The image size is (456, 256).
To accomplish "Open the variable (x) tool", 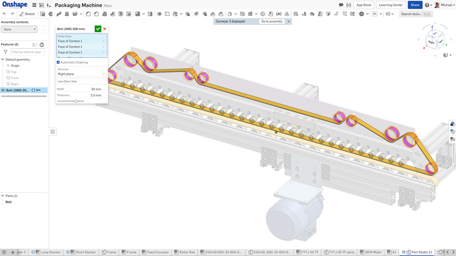I will tap(279, 14).
